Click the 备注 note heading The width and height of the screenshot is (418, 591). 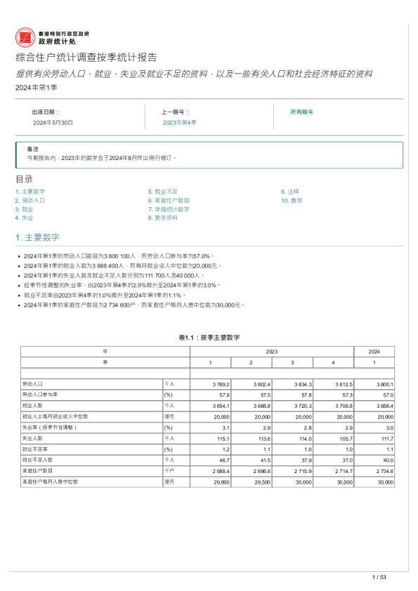pyautogui.click(x=32, y=149)
